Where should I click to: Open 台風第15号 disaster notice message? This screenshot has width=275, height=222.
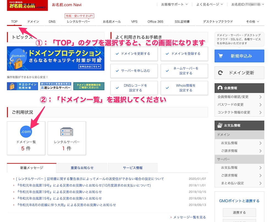pos(59,198)
